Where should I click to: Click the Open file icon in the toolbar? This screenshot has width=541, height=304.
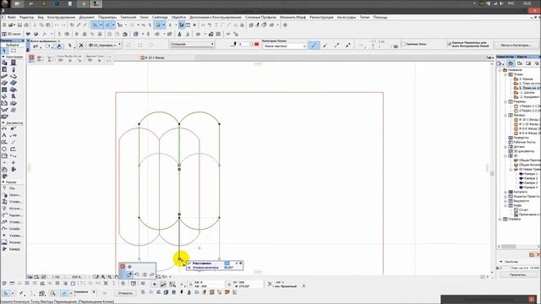(x=11, y=25)
